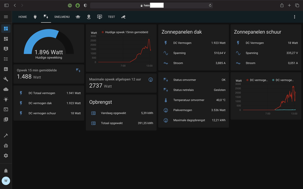Open Maximale opwek afgelopen 12 uur card
This screenshot has width=303, height=189.
[121, 83]
